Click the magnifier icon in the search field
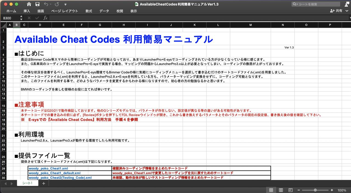351x193 pixels. coord(295,4)
